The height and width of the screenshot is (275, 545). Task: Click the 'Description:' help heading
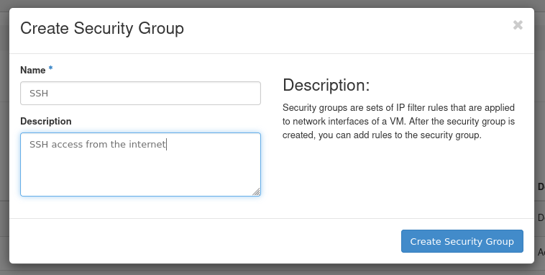326,85
